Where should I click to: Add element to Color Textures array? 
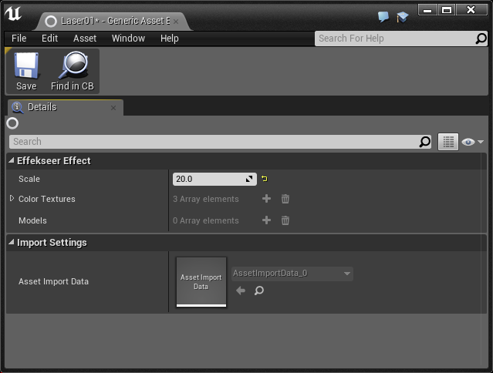[x=266, y=199]
